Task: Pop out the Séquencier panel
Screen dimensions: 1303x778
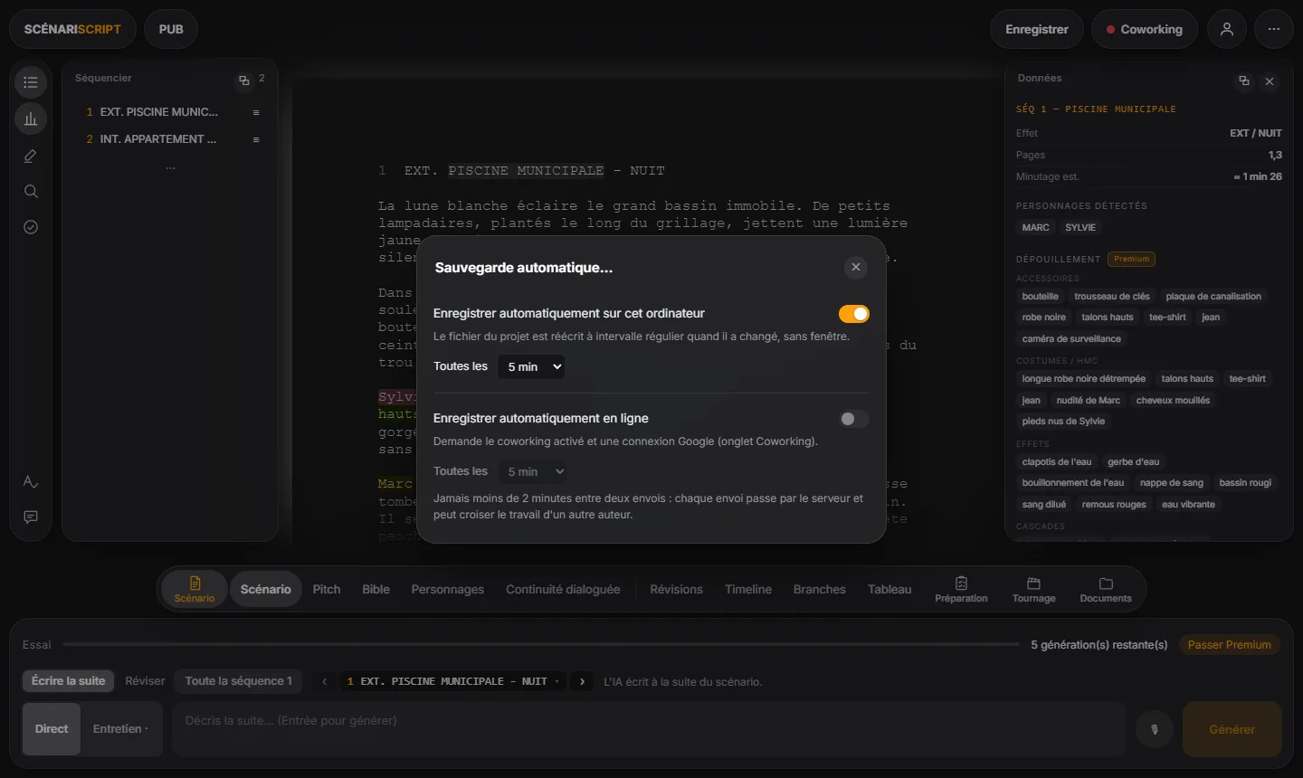Action: (x=243, y=81)
